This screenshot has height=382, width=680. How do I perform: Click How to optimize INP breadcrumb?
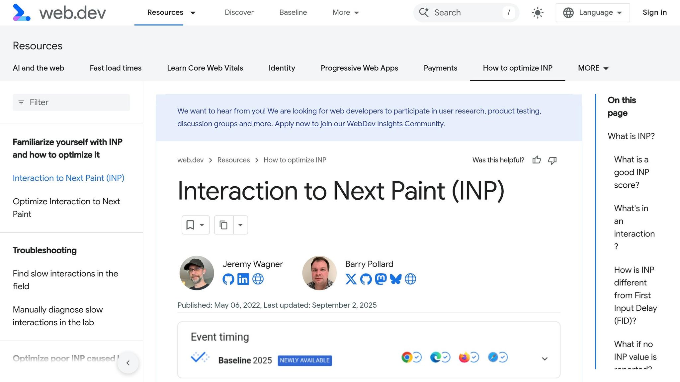[x=295, y=160]
